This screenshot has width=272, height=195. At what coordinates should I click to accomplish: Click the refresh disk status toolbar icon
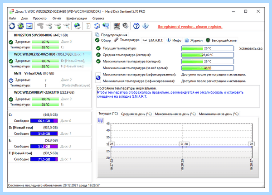click(x=12, y=26)
